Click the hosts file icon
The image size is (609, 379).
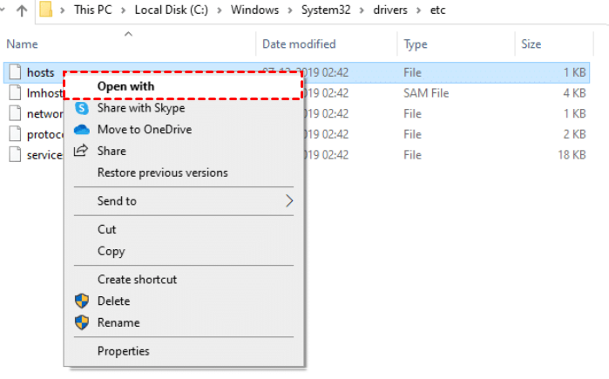(14, 71)
